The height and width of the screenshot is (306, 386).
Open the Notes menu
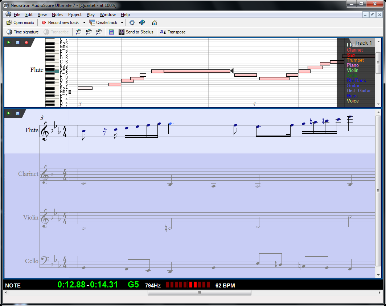(57, 15)
